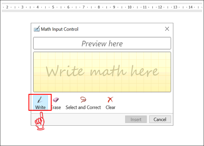Click the Math Input Control title icon
The width and height of the screenshot is (204, 146).
point(37,29)
